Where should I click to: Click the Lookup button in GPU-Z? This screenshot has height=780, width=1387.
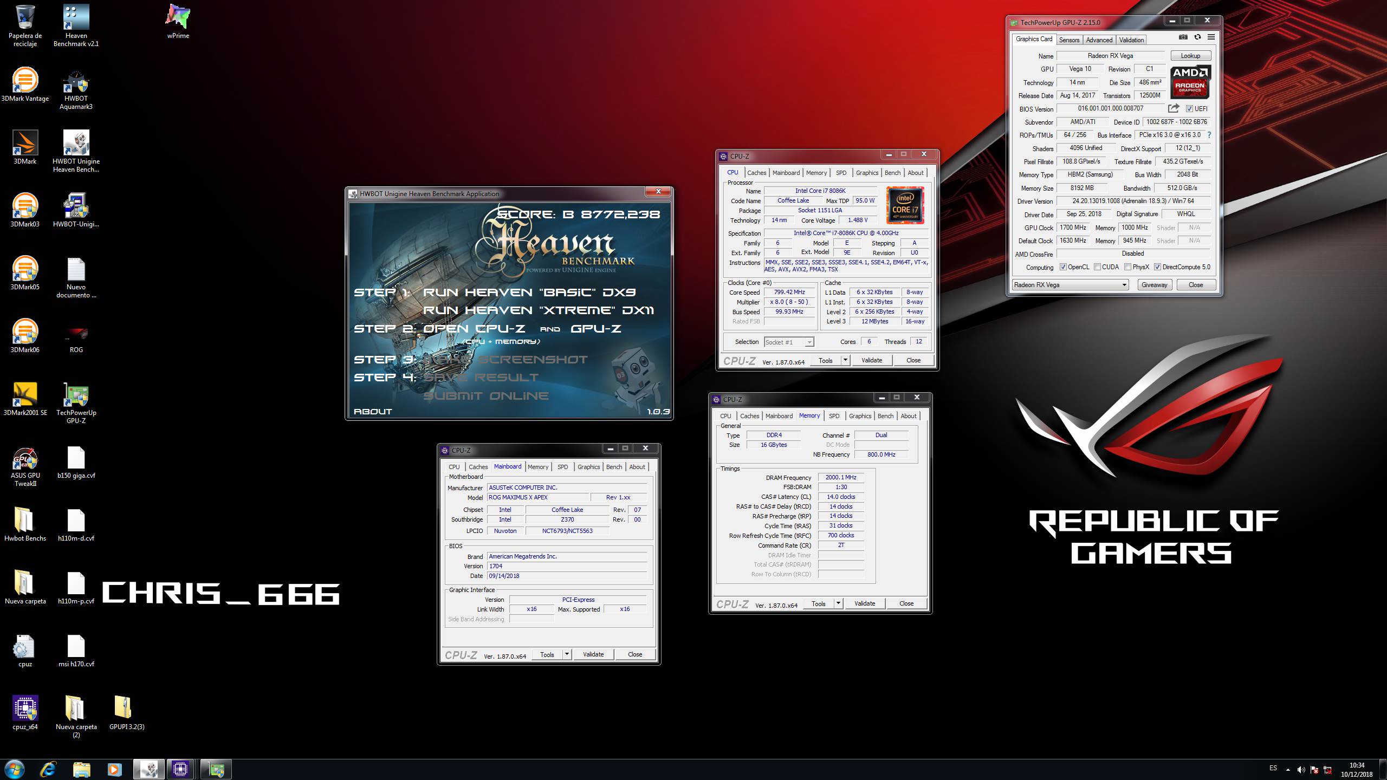coord(1190,56)
